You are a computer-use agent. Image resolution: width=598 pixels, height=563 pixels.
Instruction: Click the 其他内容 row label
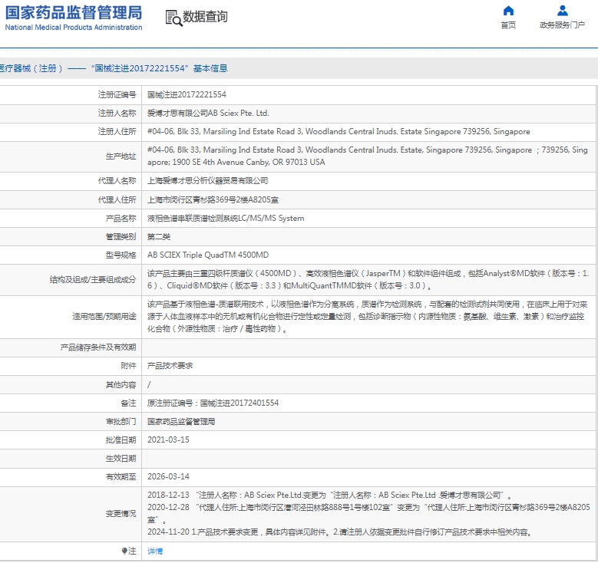click(x=121, y=385)
